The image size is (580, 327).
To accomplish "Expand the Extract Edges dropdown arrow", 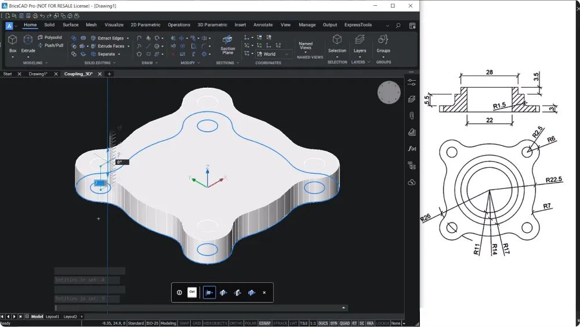I will click(x=128, y=38).
